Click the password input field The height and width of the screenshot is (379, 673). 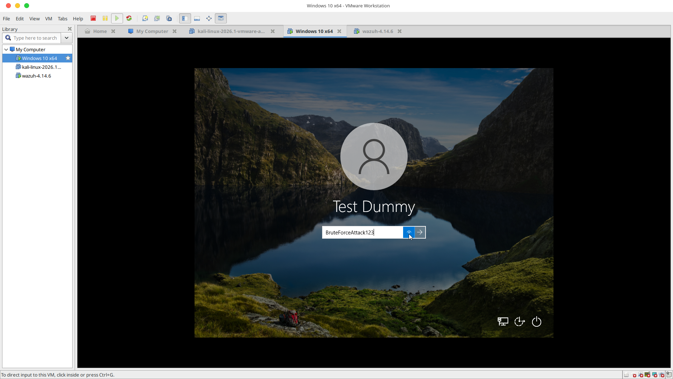coord(362,232)
